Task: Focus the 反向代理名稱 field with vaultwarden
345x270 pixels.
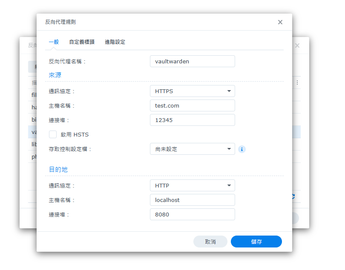Action: 192,61
